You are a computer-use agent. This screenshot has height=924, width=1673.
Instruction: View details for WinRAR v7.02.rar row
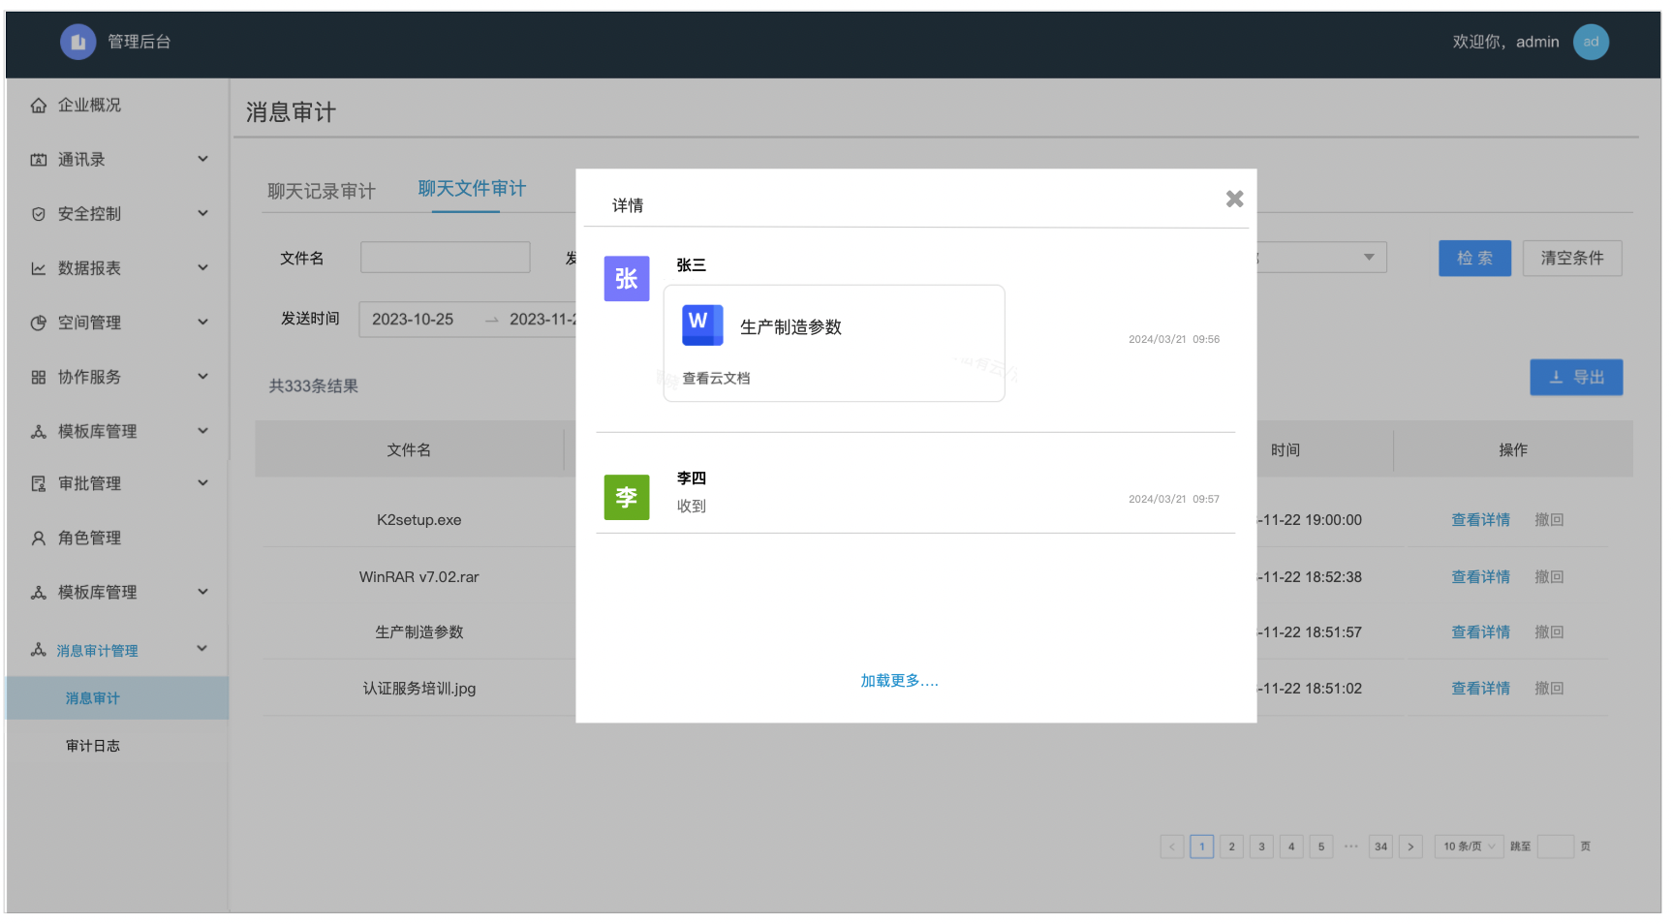pyautogui.click(x=1480, y=577)
